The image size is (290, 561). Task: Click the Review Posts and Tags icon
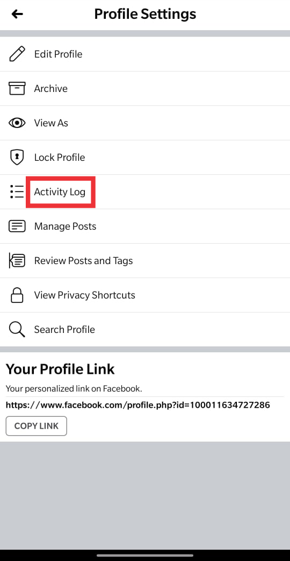coord(17,260)
